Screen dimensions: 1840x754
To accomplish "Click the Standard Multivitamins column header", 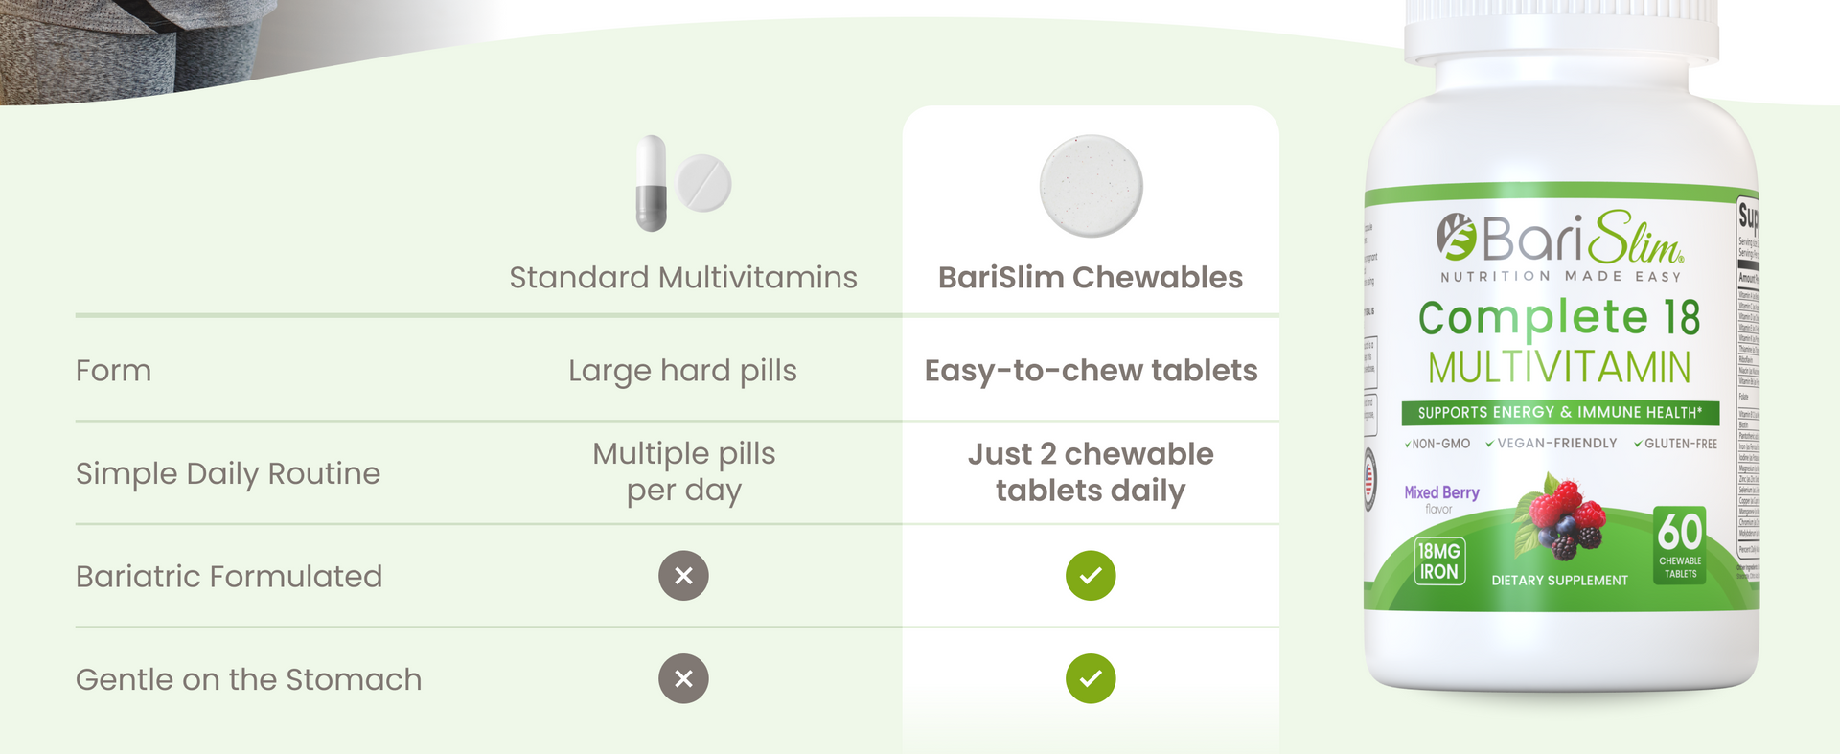I will pos(683,278).
